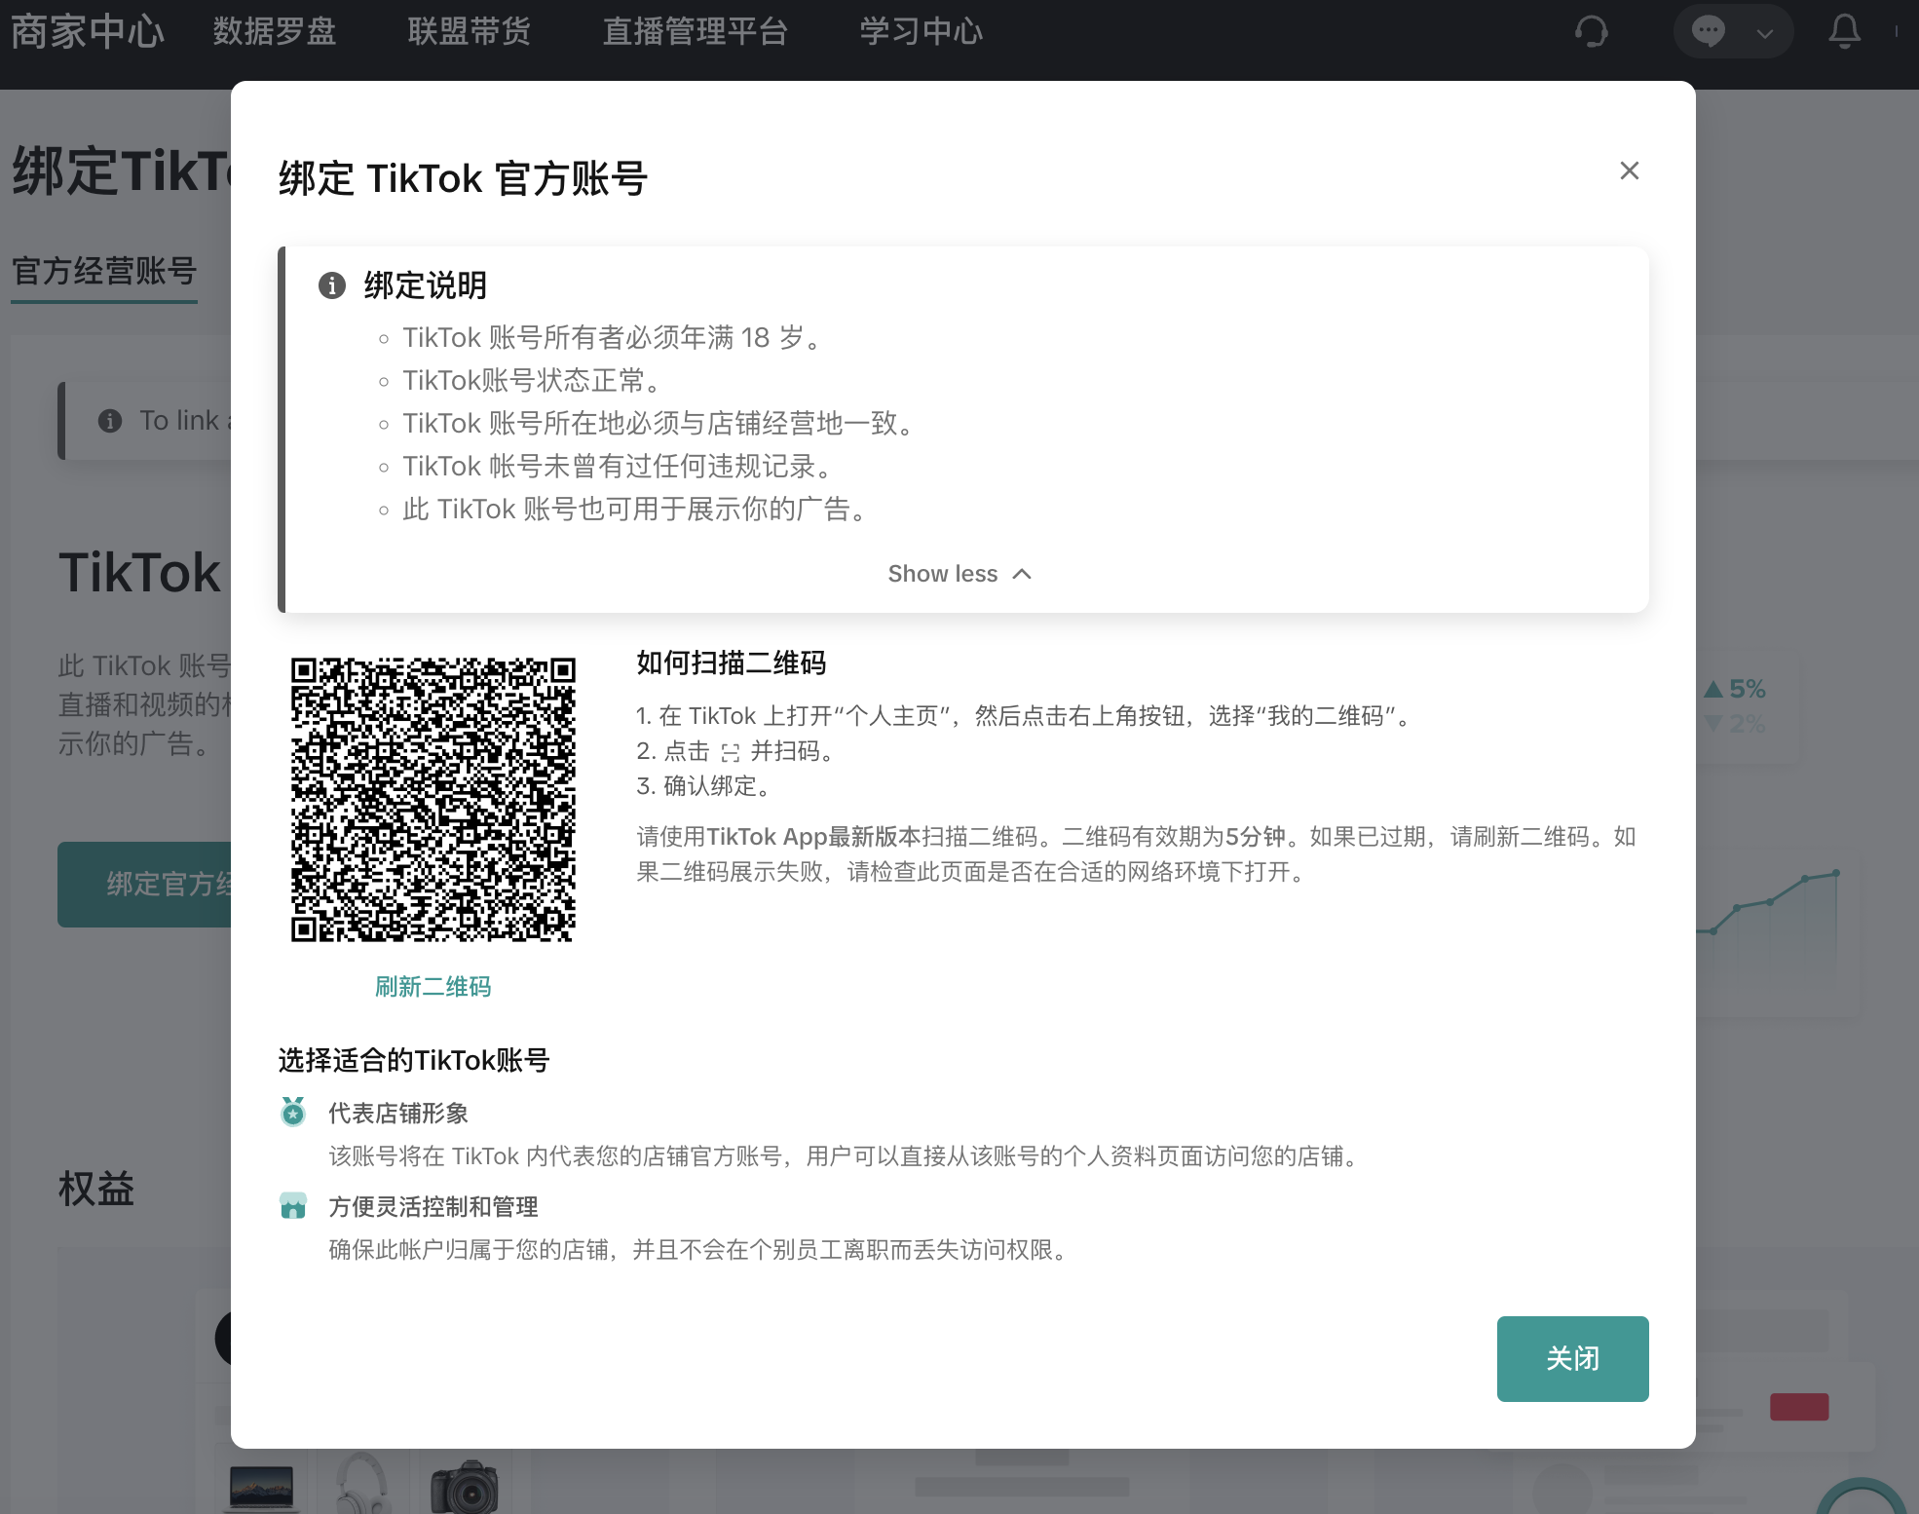Image resolution: width=1919 pixels, height=1514 pixels.
Task: Click the store icon beside 方便灵活控制和管理
Action: tap(293, 1206)
